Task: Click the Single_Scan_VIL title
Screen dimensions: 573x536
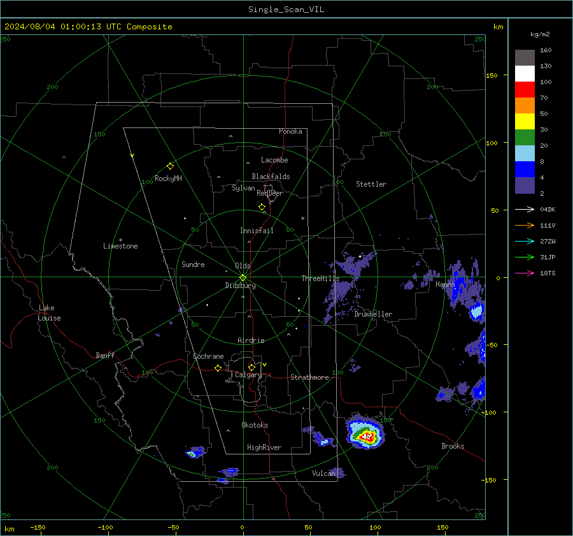Action: [286, 10]
